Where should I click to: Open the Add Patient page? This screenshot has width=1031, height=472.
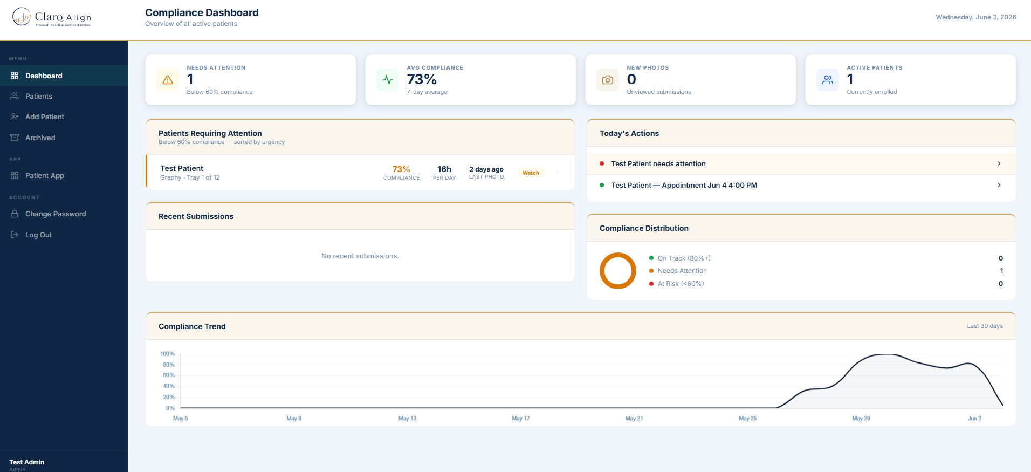coord(64,117)
